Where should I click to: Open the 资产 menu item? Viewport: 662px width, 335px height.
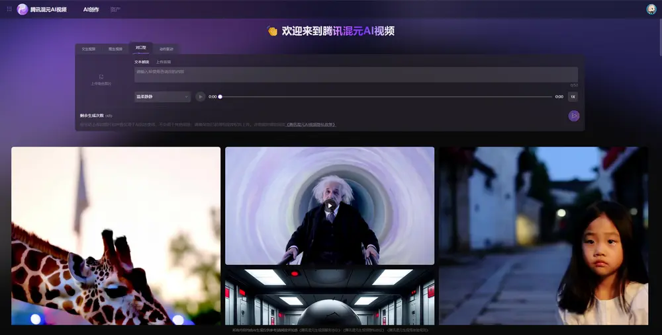point(115,10)
